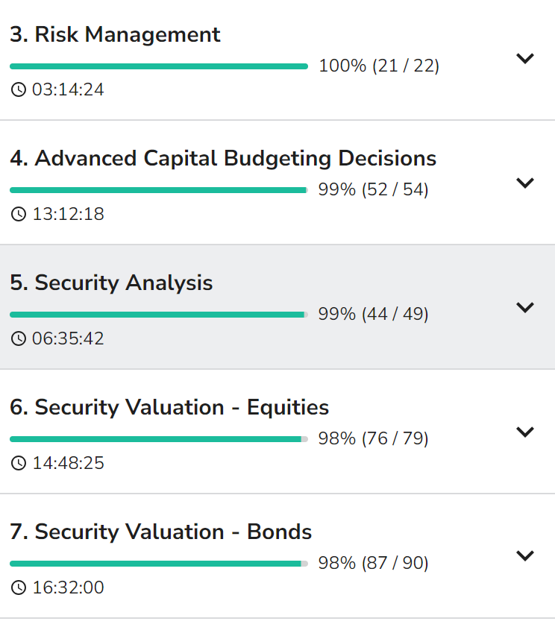Click the 98% (76 / 79) completion text
Screen dimensions: 555x630
(x=373, y=438)
